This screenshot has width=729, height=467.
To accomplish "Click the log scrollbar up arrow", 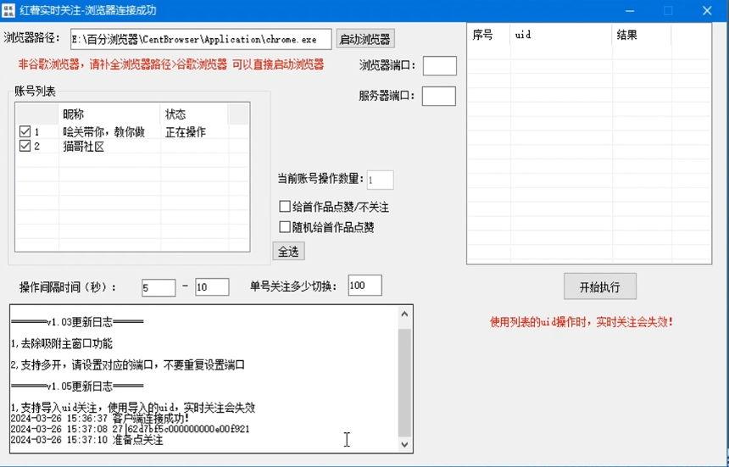I will point(404,315).
